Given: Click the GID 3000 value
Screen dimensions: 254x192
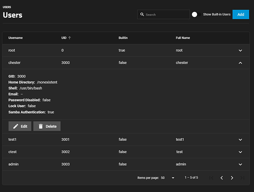Looking at the screenshot, I should (x=21, y=76).
